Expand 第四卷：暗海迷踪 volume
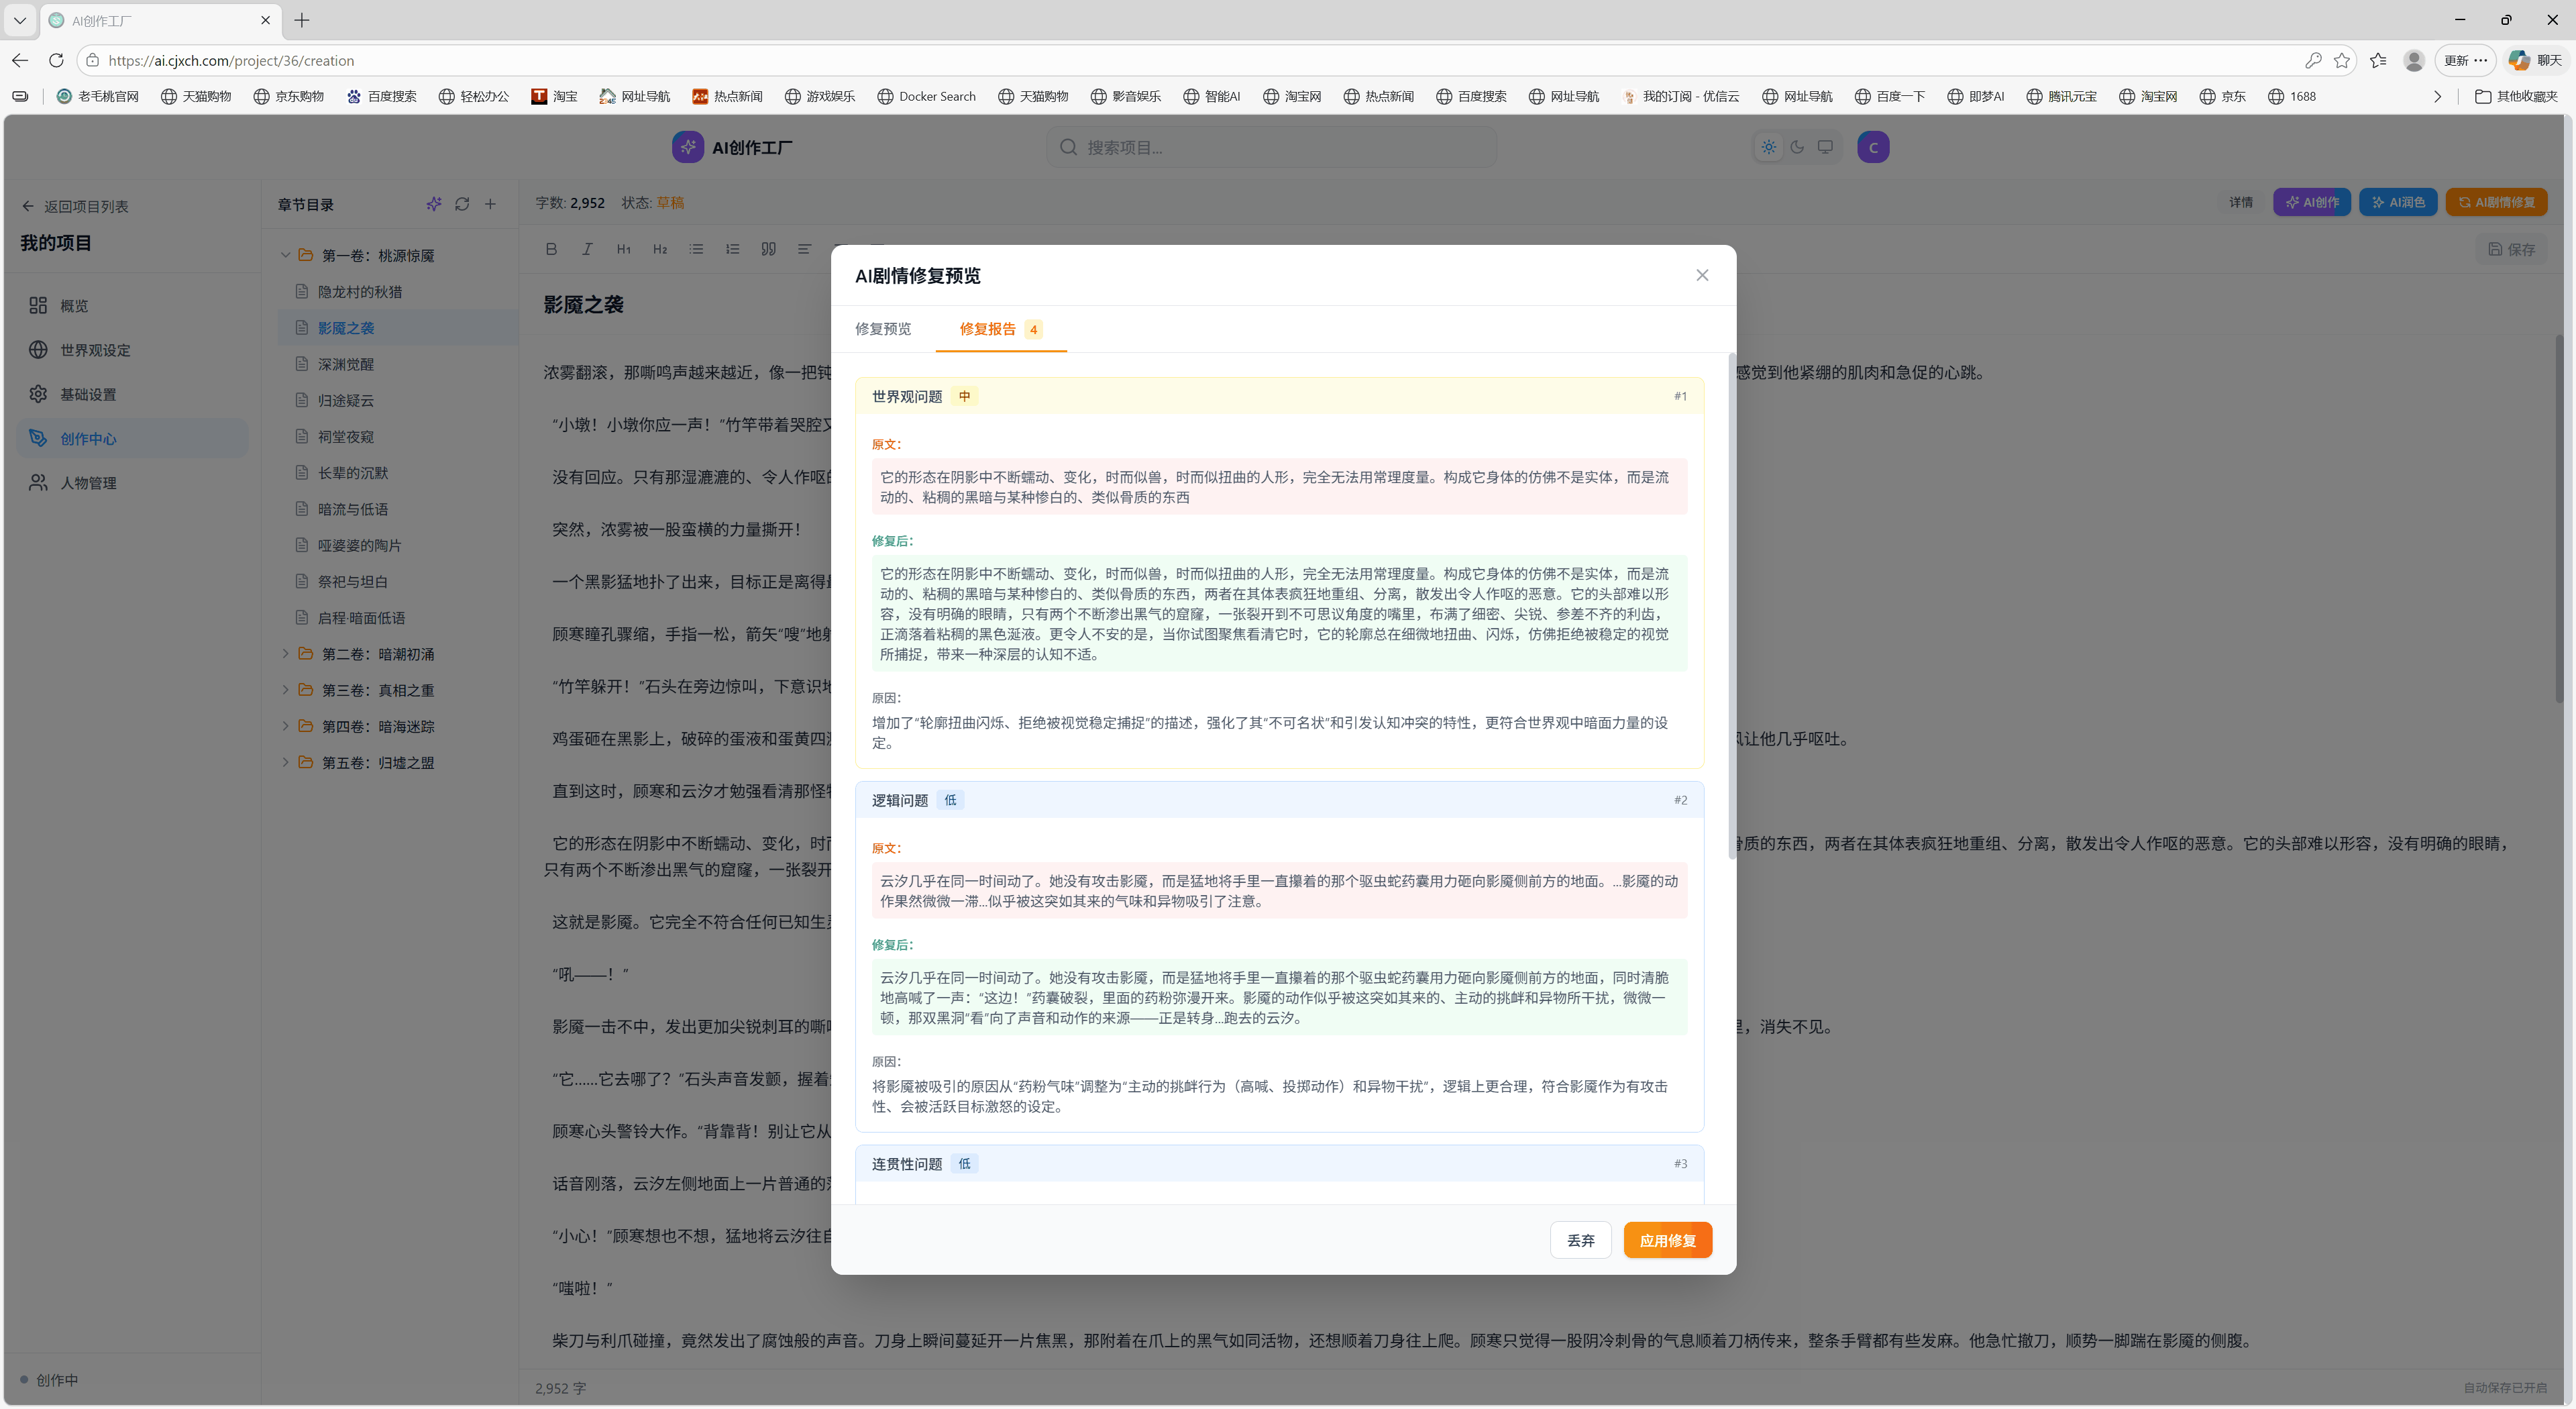The width and height of the screenshot is (2576, 1409). click(285, 726)
